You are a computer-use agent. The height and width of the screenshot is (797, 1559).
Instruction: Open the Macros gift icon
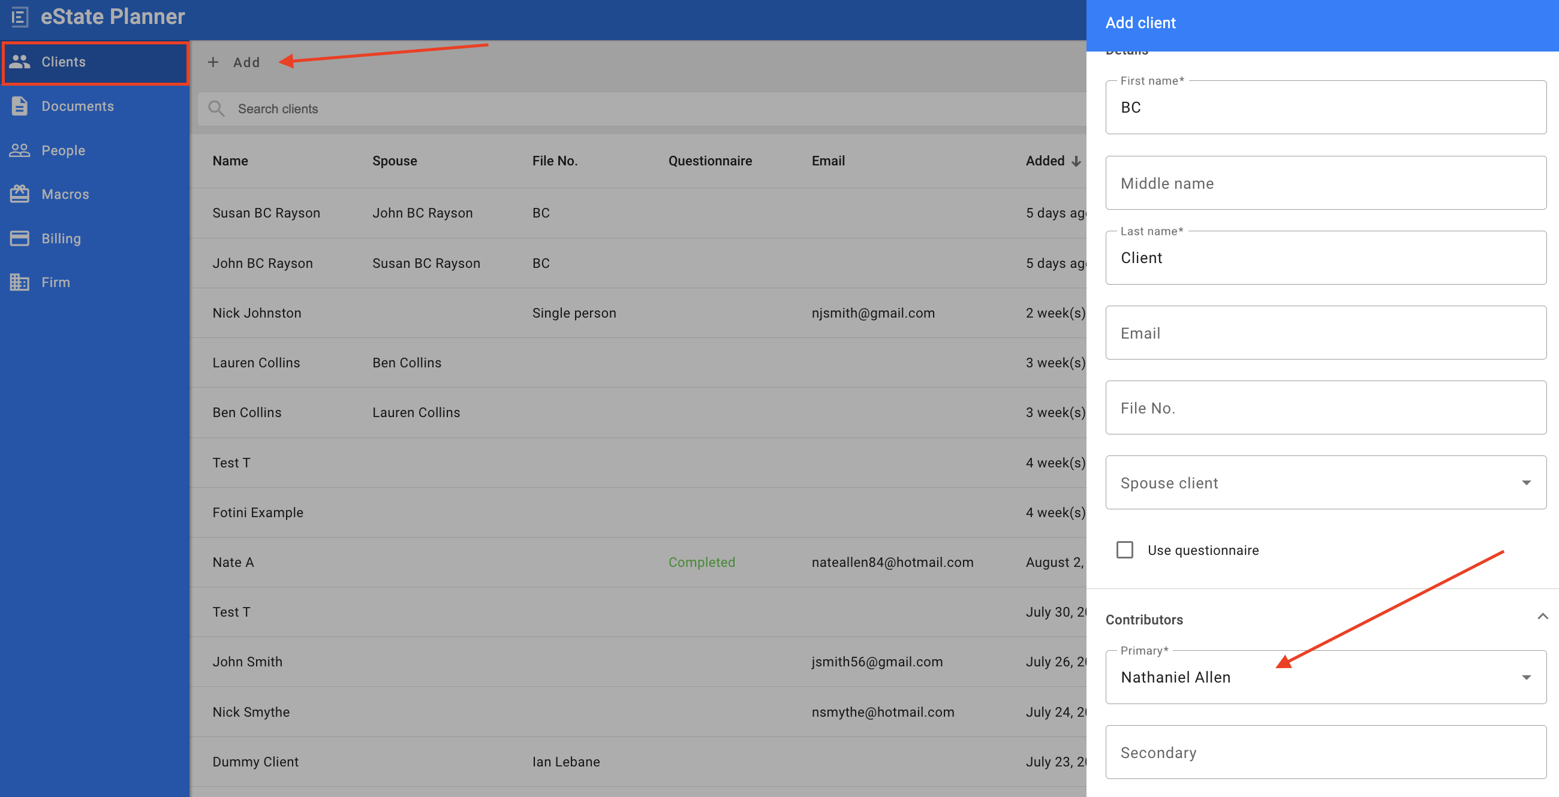pos(20,194)
